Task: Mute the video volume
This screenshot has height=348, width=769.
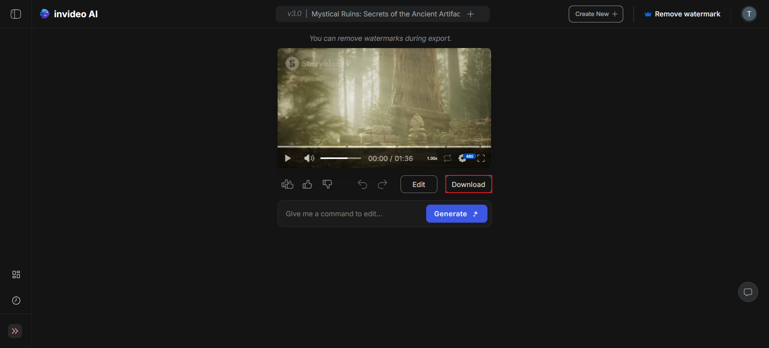Action: click(x=309, y=158)
